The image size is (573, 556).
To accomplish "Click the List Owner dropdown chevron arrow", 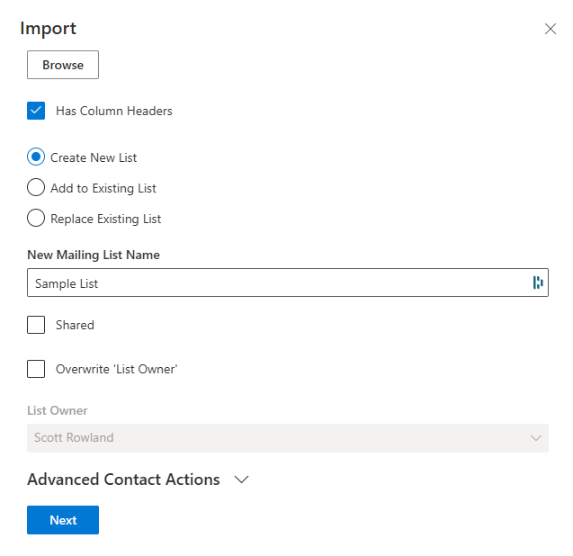I will pyautogui.click(x=536, y=438).
